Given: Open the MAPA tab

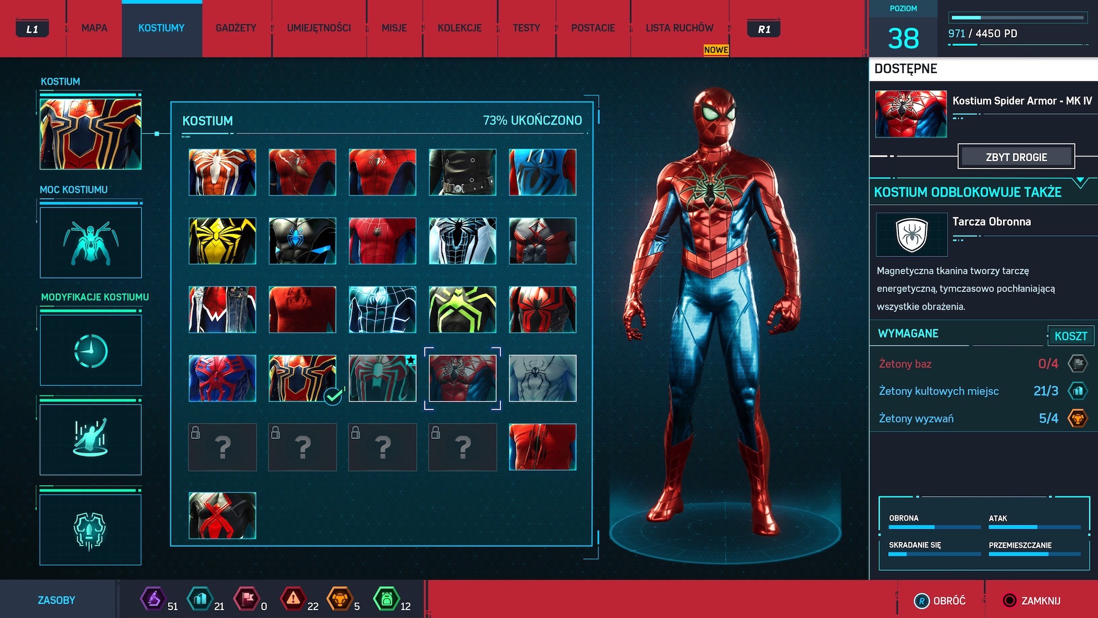Looking at the screenshot, I should tap(94, 28).
